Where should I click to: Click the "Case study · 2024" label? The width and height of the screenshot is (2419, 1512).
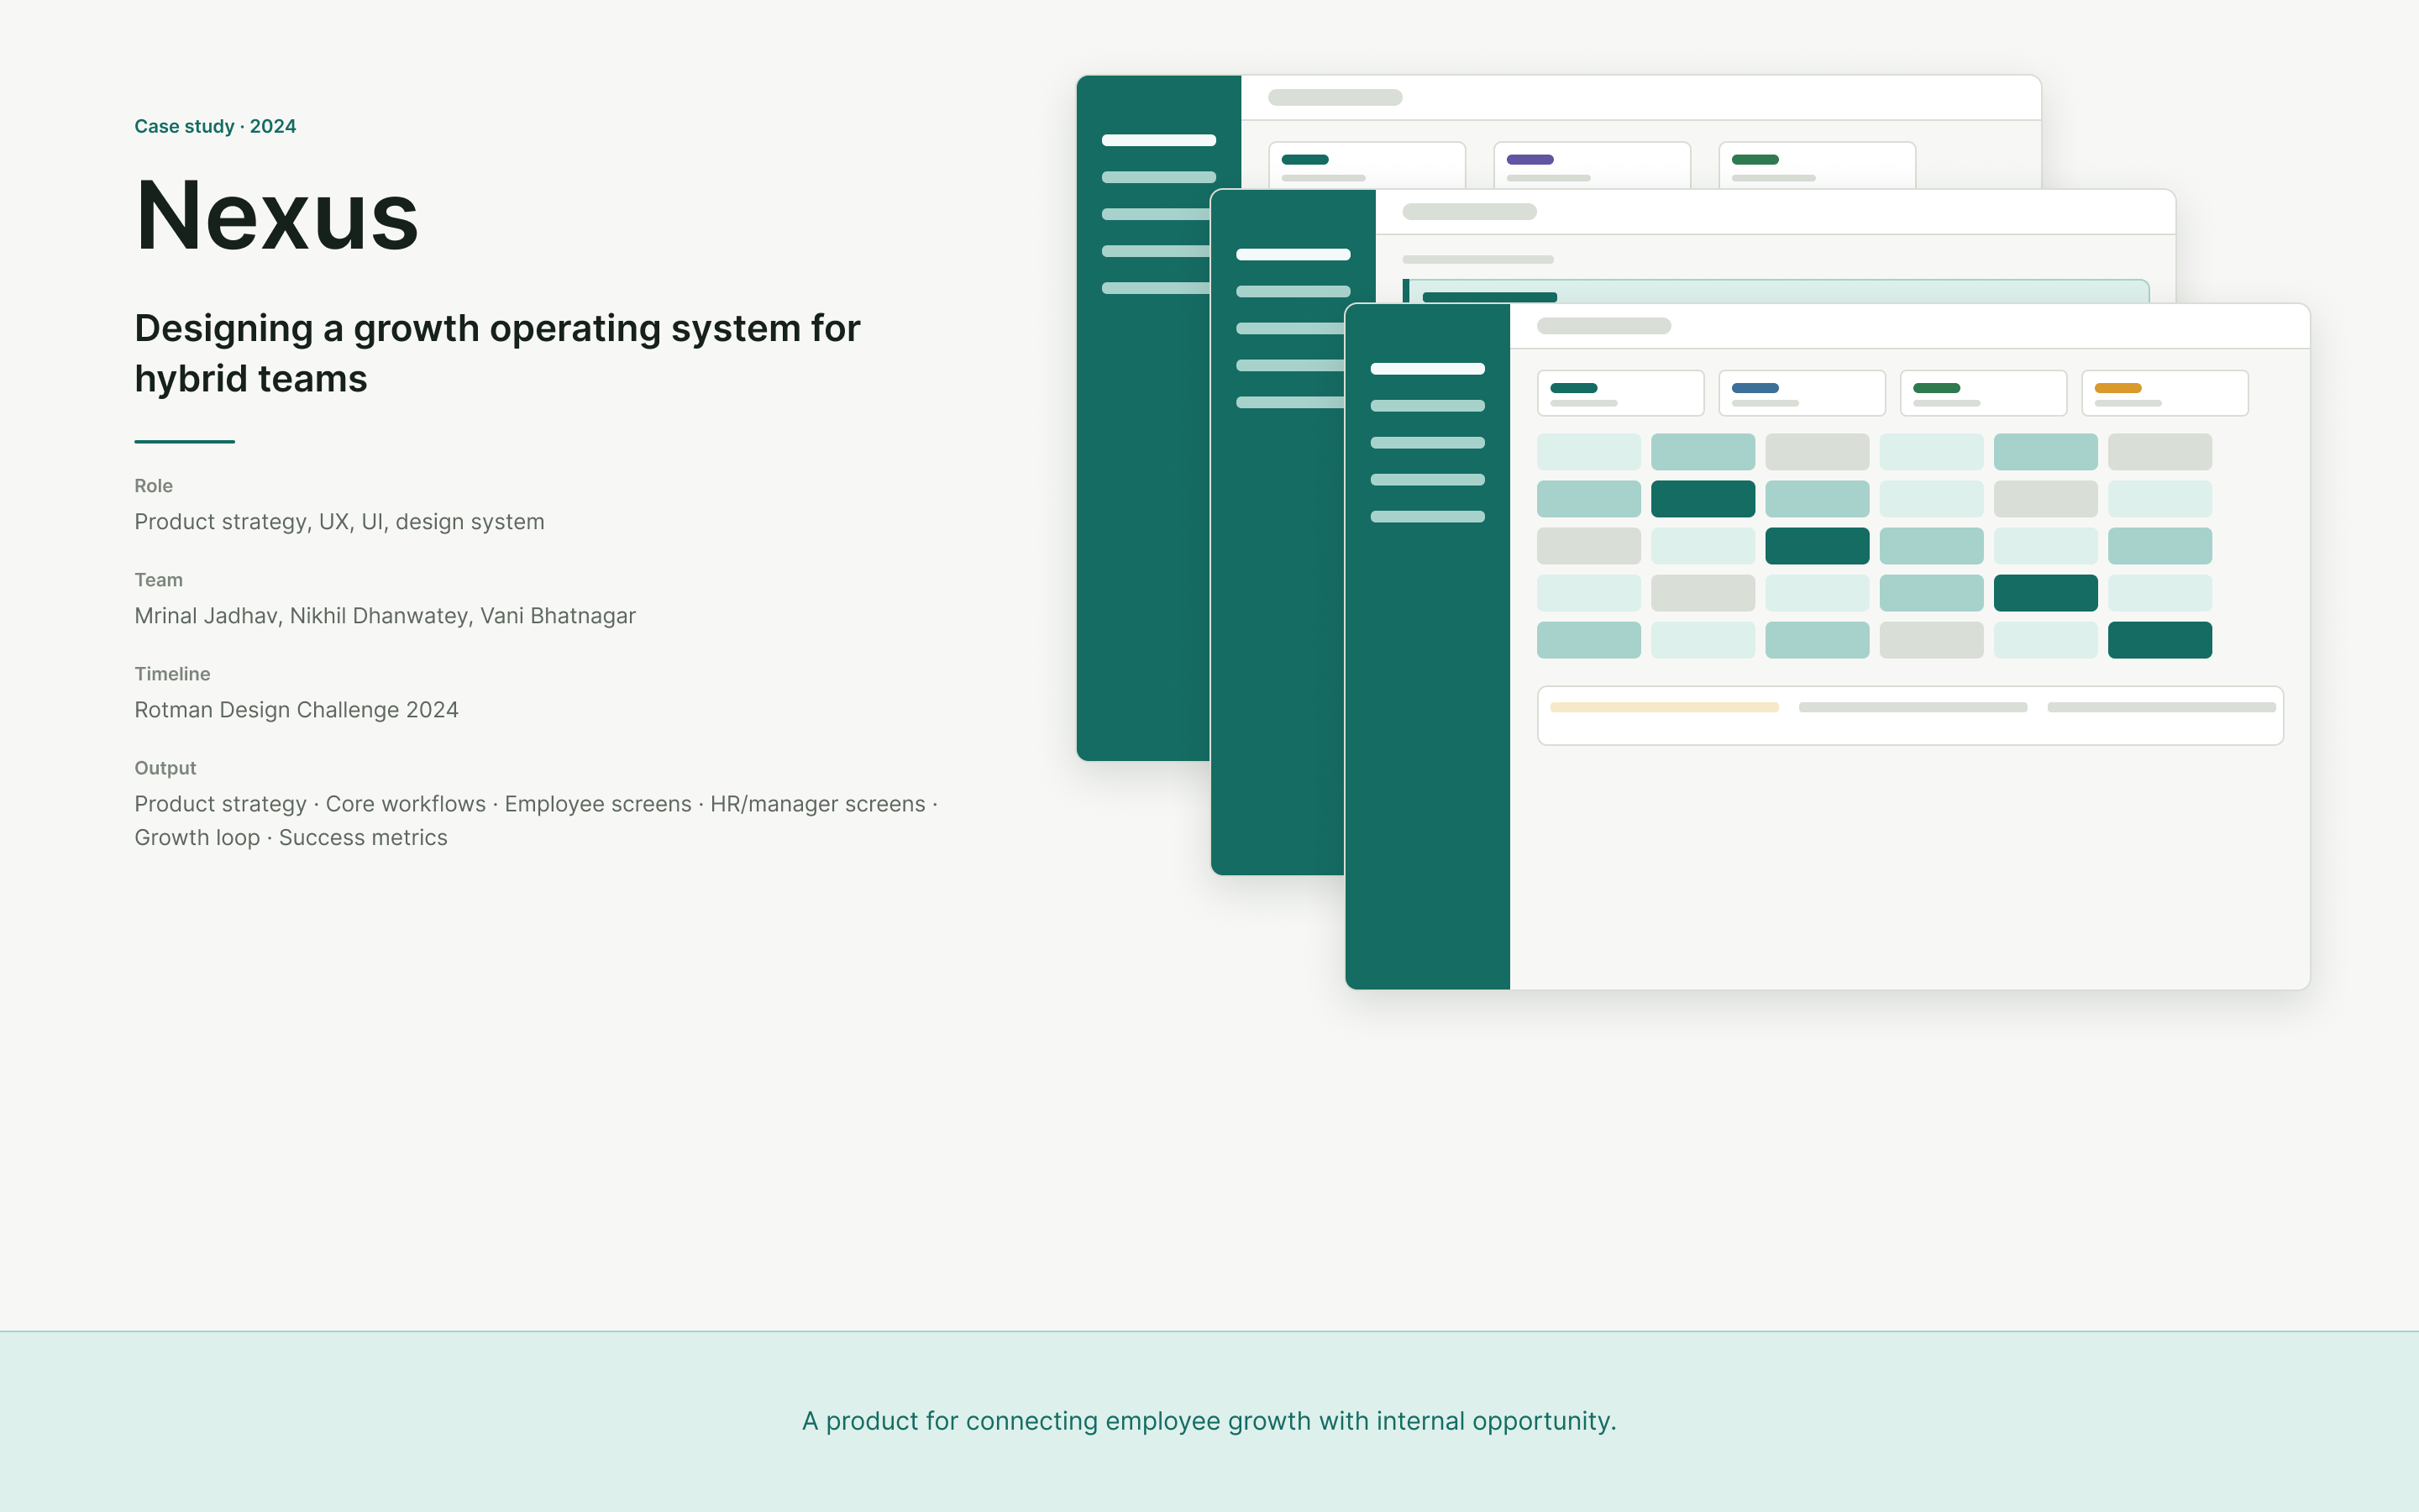click(215, 126)
